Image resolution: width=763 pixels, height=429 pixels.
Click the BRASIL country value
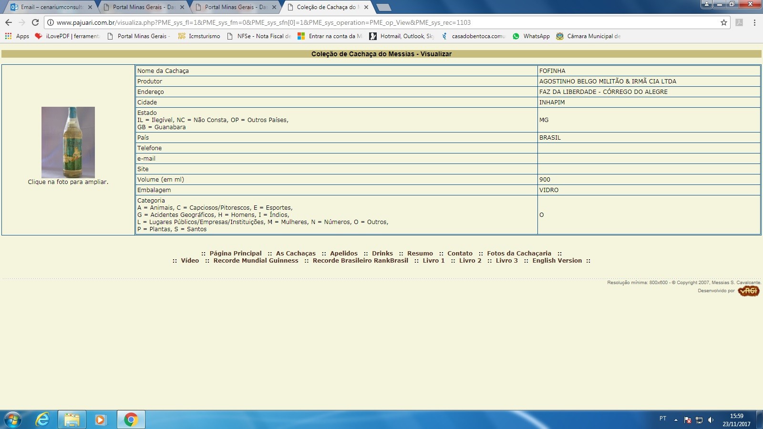point(550,137)
